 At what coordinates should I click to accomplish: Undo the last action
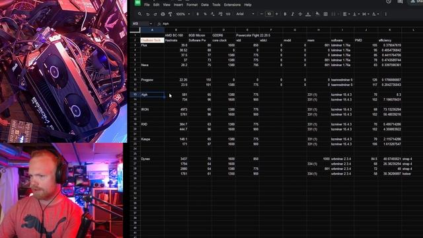pos(147,14)
